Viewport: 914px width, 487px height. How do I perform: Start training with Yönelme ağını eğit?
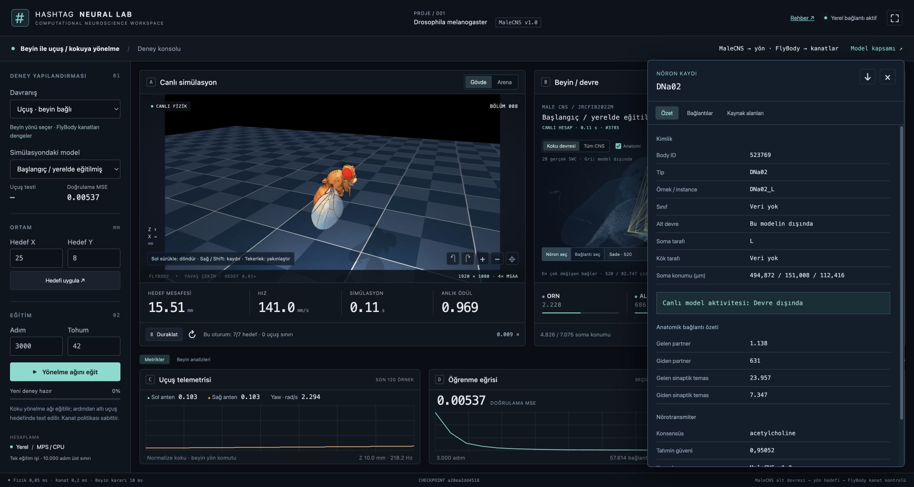click(x=65, y=372)
